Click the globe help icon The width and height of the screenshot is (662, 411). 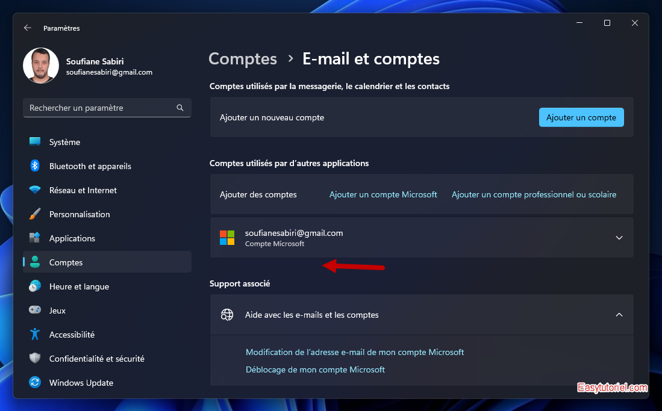[227, 315]
